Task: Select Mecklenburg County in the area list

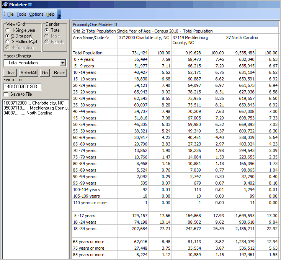Action: (36, 108)
